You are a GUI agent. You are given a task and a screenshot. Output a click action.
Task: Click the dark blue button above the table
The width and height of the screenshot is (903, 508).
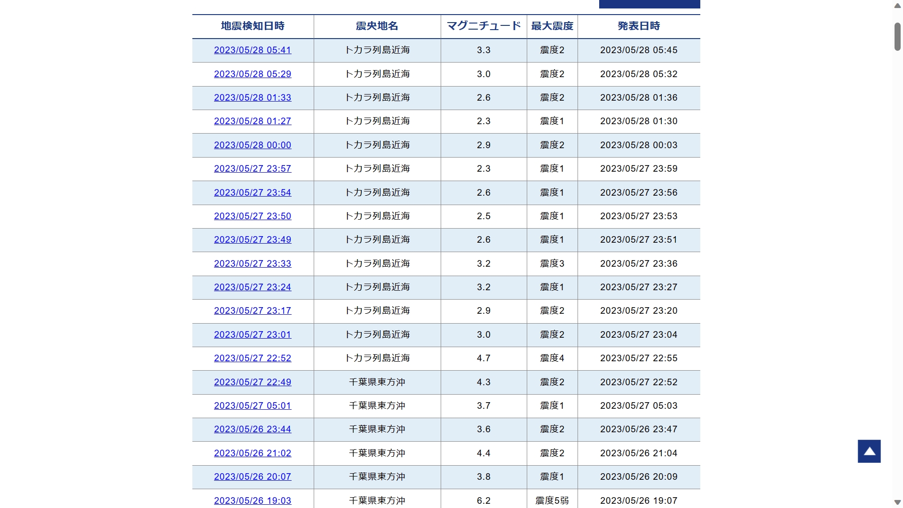click(649, 4)
